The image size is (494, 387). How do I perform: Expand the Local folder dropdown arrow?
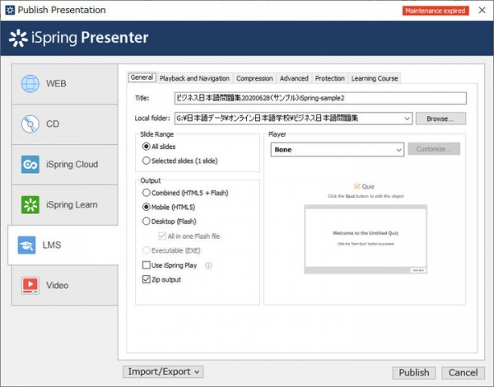[x=407, y=119]
